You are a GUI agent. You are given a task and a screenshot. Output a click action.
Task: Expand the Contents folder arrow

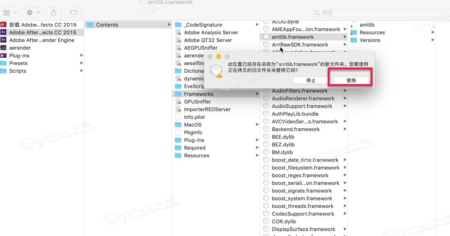(169, 25)
